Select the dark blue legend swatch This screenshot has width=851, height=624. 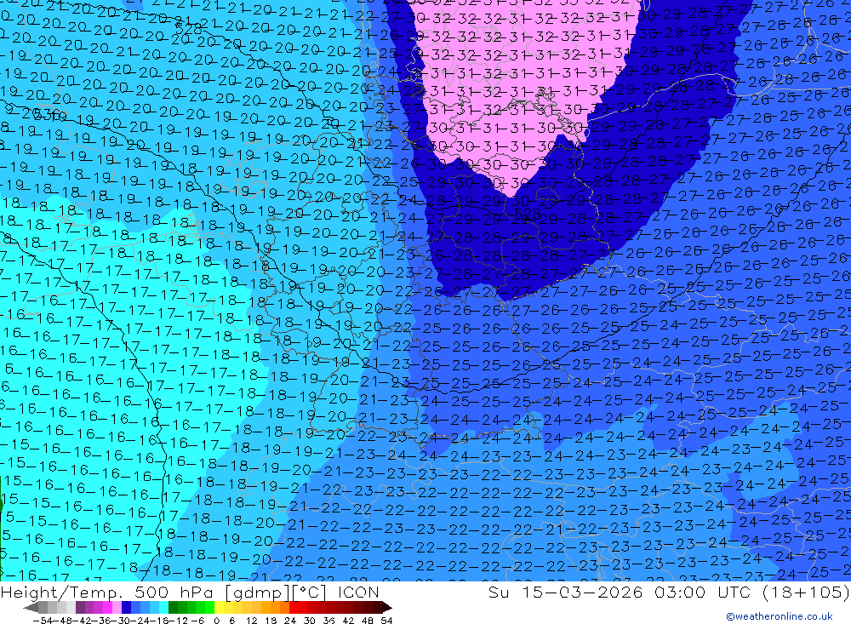[126, 608]
